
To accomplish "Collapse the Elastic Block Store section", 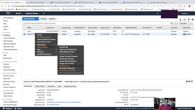I will tap(2, 62).
